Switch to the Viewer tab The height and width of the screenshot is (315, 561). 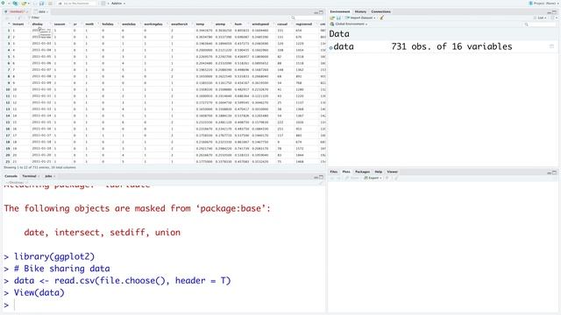coord(392,171)
